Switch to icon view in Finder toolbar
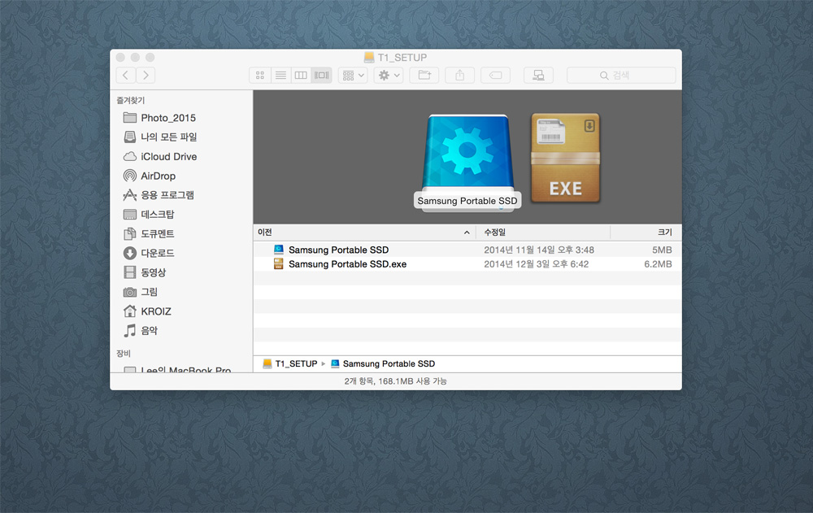The image size is (813, 513). point(260,76)
